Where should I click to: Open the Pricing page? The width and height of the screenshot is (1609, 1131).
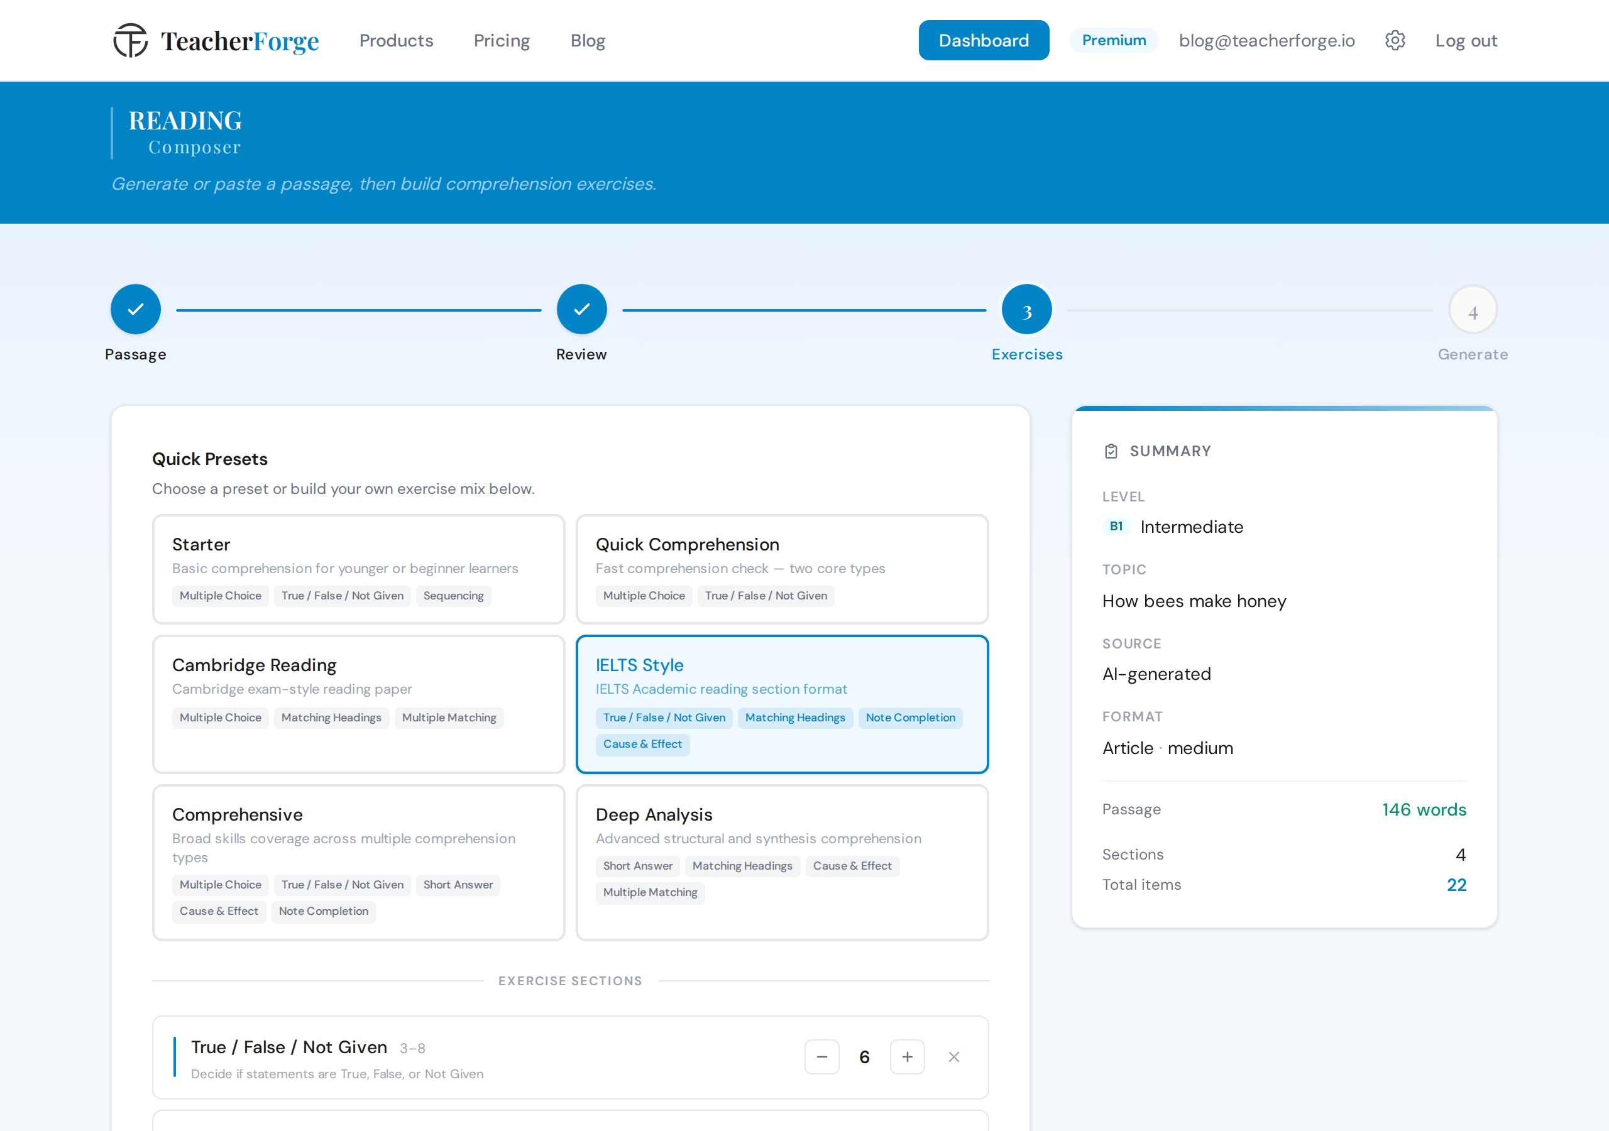(502, 41)
